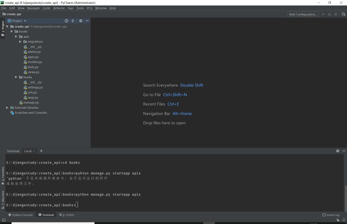Select the Terminal tool window tab
The width and height of the screenshot is (347, 224).
coord(46,215)
